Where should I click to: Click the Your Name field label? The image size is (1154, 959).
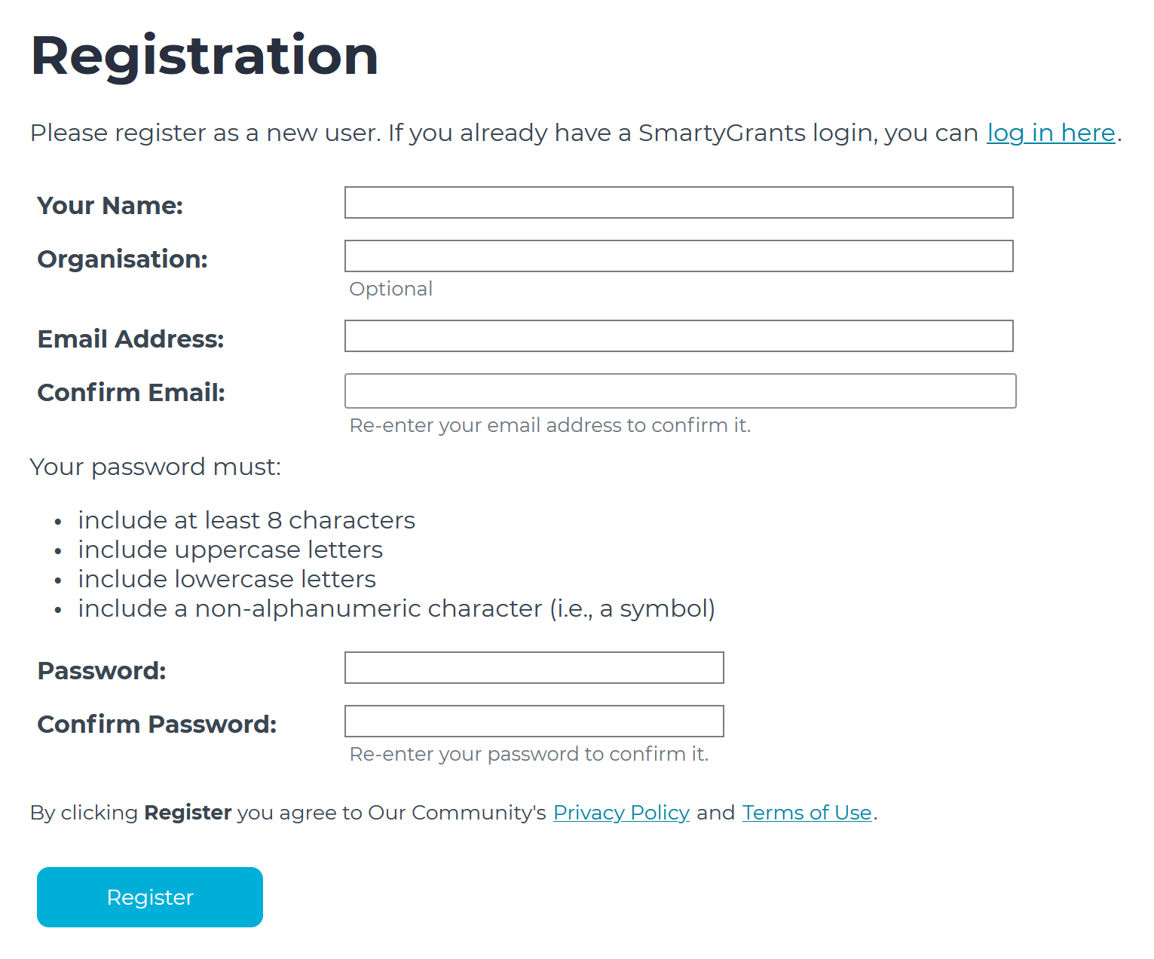pyautogui.click(x=109, y=205)
